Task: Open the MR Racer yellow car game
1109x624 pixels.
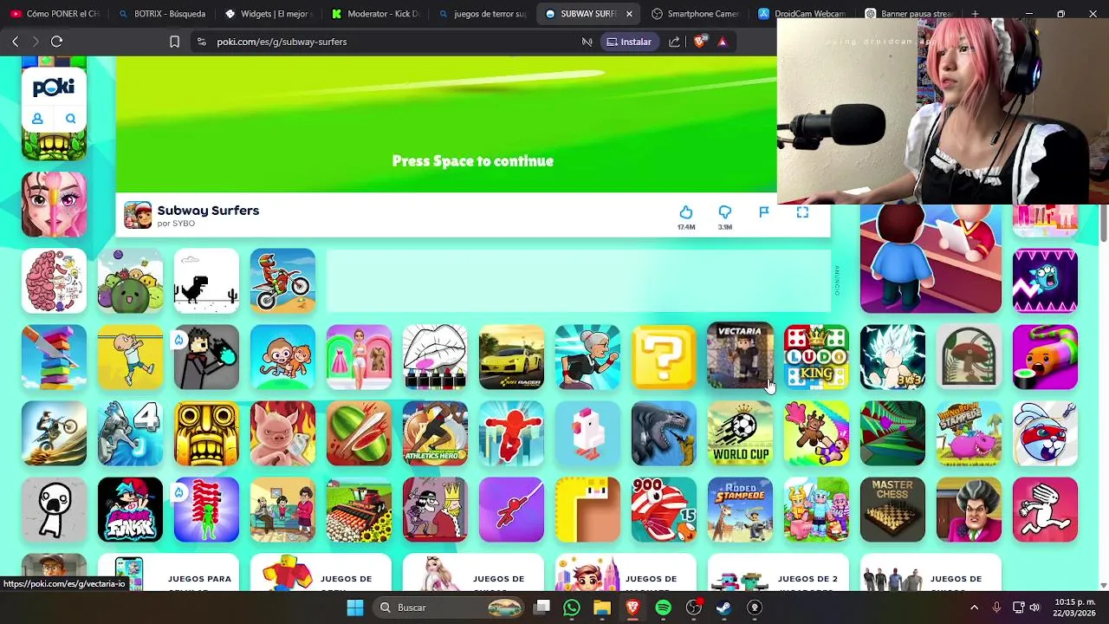Action: 511,357
